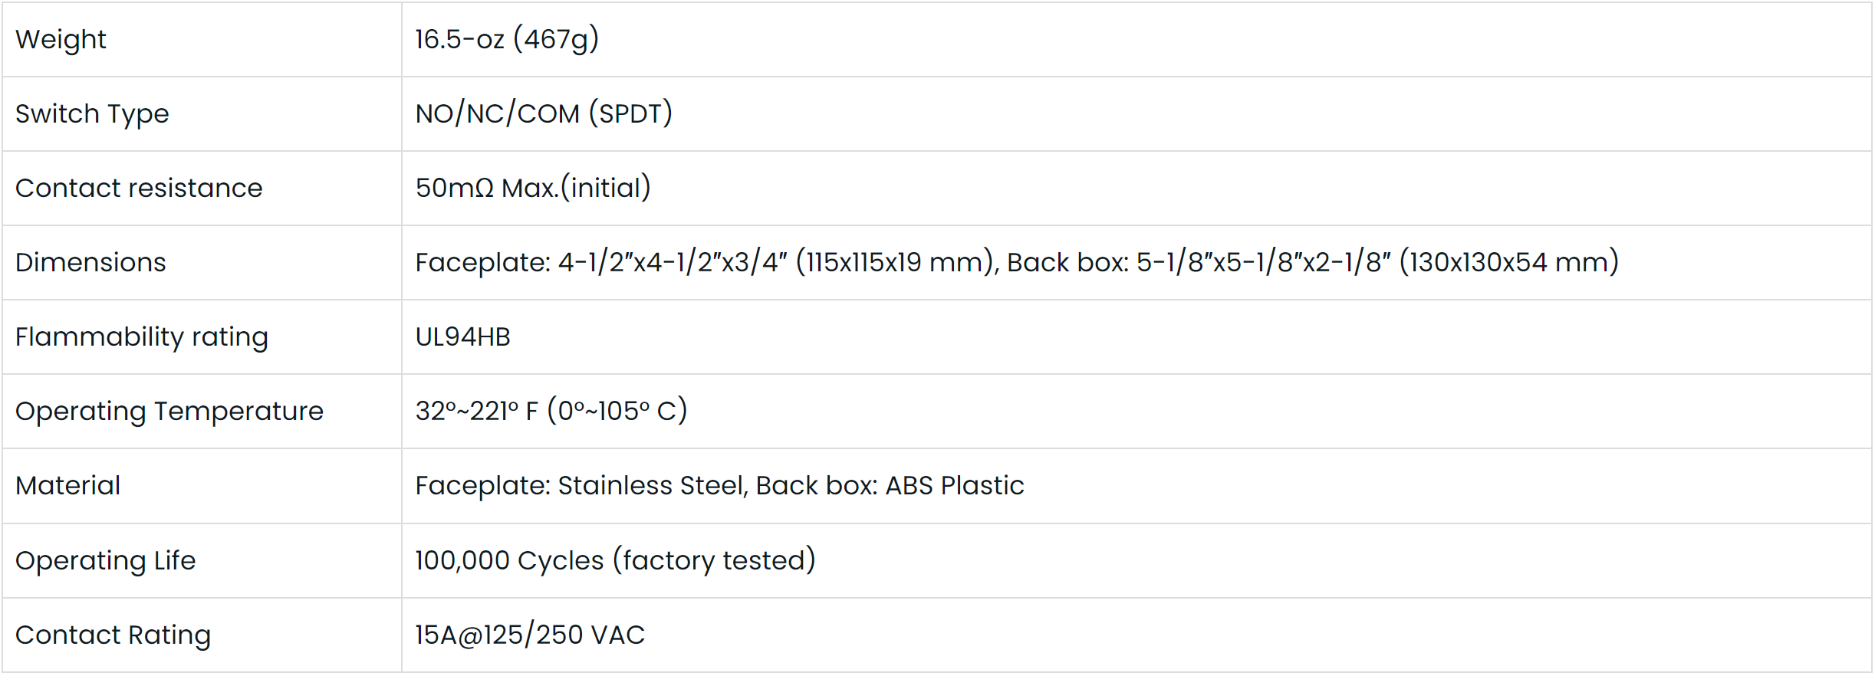Select the 15A@125/250 VAC value
The height and width of the screenshot is (676, 1875).
point(529,635)
